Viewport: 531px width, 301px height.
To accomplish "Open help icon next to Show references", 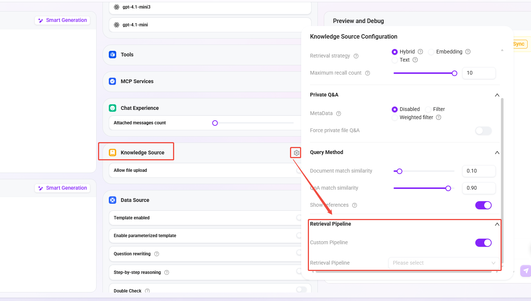I will point(355,205).
